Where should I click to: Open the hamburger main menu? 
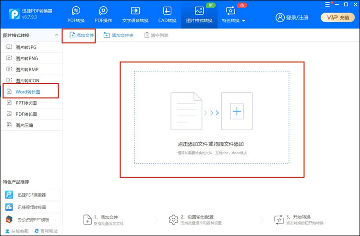[x=327, y=5]
